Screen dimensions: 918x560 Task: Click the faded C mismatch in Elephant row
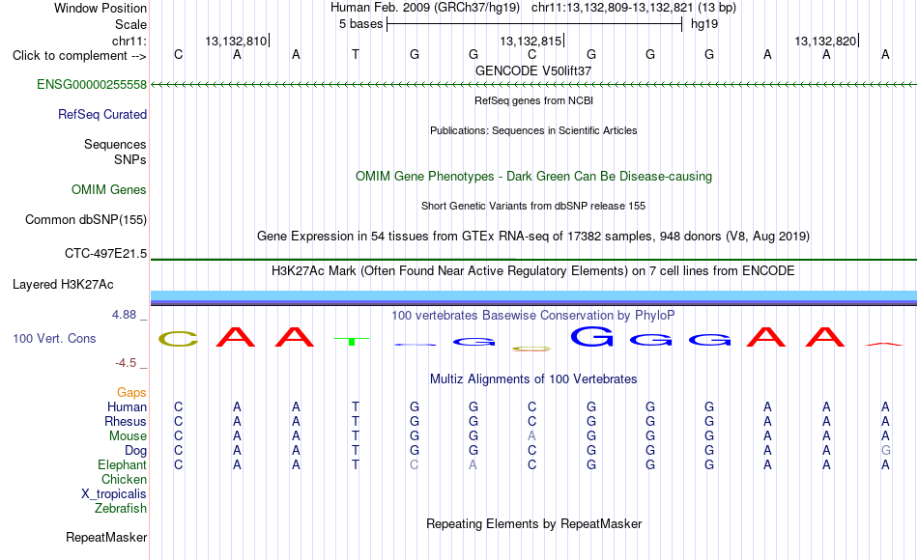[414, 464]
